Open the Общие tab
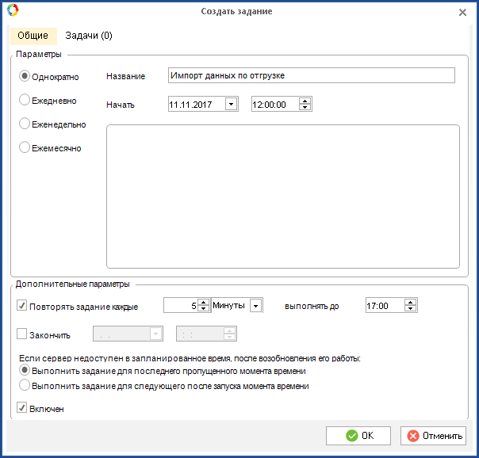 (33, 36)
